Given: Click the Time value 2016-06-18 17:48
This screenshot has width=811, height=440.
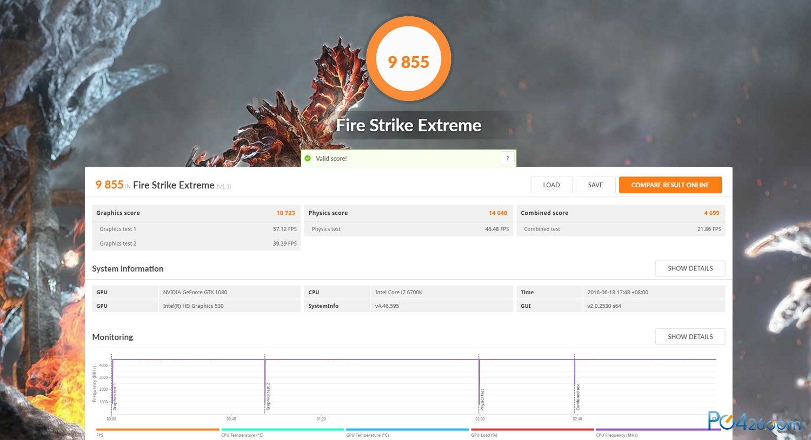Looking at the screenshot, I should coord(617,292).
